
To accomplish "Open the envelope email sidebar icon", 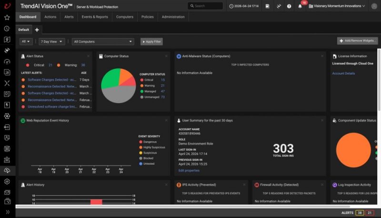I will [7, 192].
